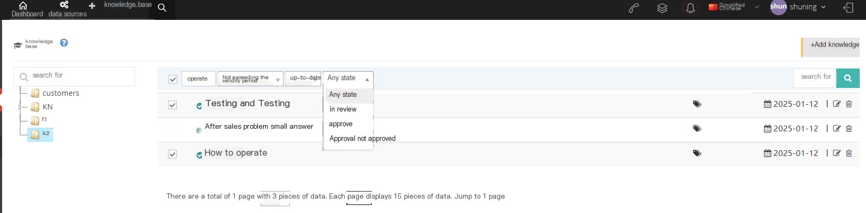Select Approval not approved option
Screen dimensions: 866x213
[x=362, y=139]
